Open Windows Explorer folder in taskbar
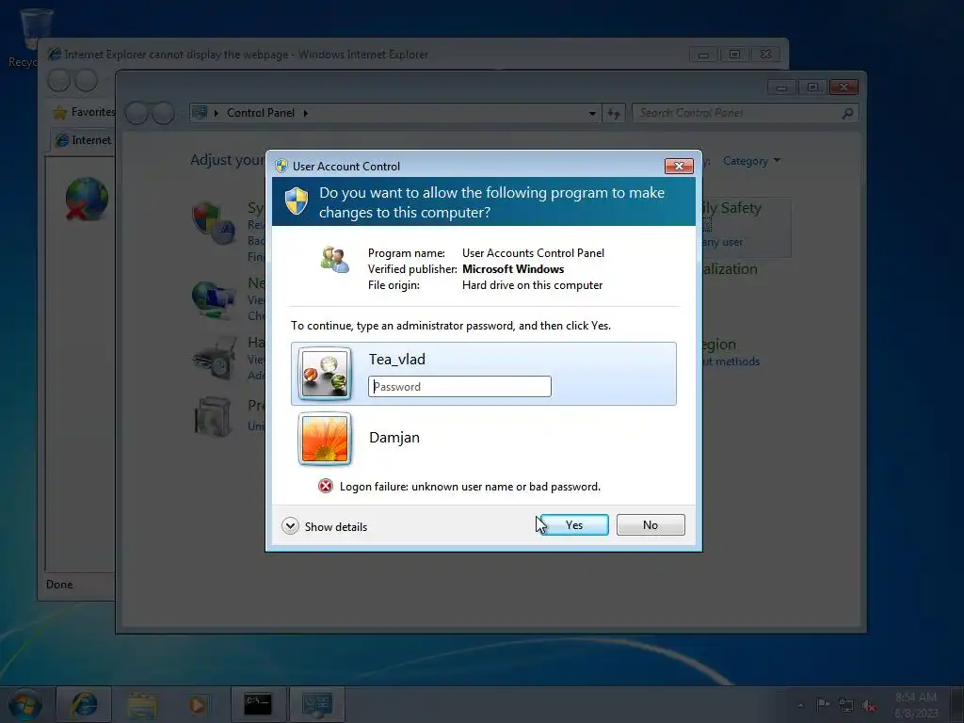Image resolution: width=964 pixels, height=723 pixels. point(142,705)
